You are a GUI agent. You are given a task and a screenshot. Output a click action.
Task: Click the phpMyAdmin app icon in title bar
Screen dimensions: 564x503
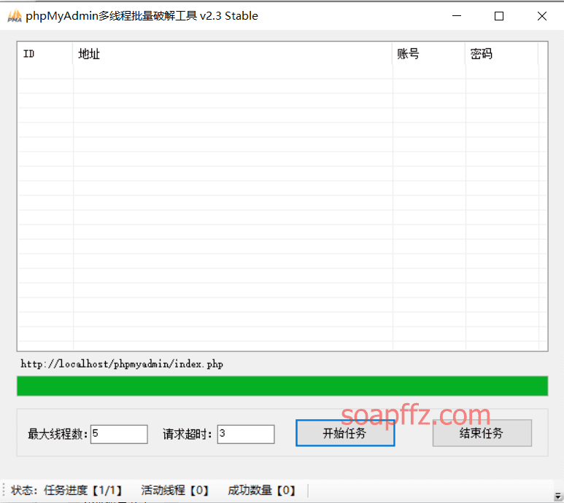point(15,16)
